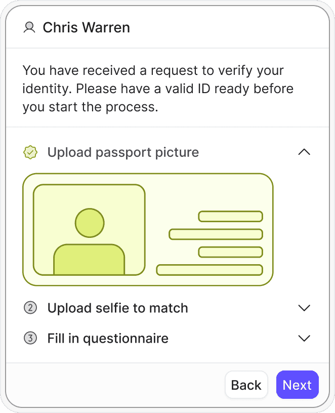Click the top short text line in ID card
This screenshot has height=413, width=335.
[230, 216]
